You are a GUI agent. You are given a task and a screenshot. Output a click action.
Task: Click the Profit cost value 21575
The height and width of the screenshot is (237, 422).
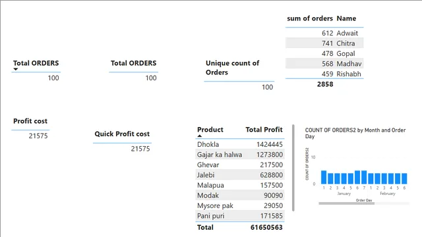click(x=38, y=136)
